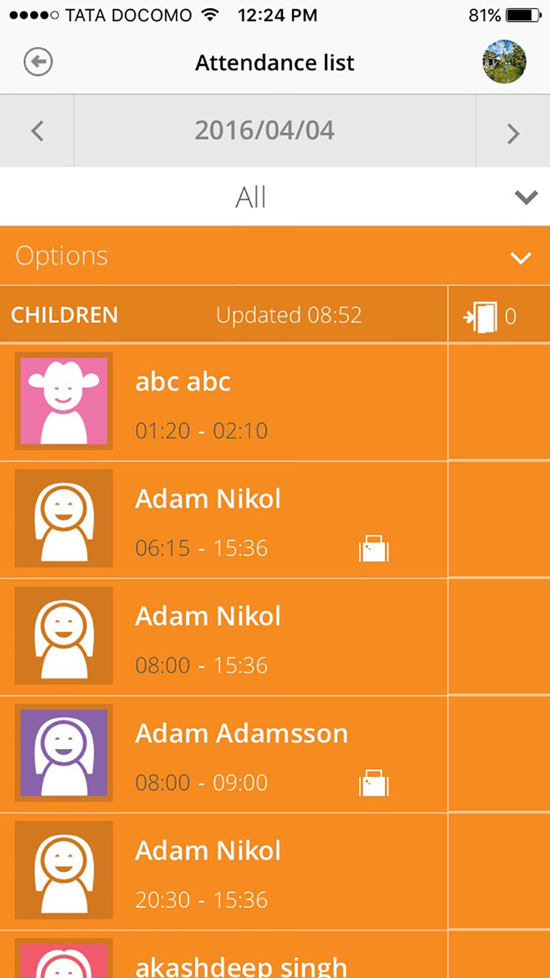Tap bag icon on Adam Adamsson row
The width and height of the screenshot is (550, 978).
[374, 783]
